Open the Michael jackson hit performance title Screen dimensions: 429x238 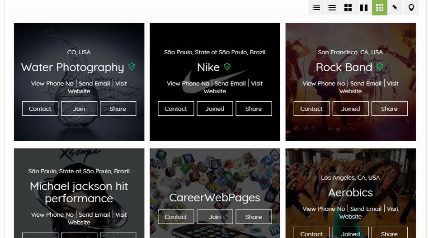point(79,192)
